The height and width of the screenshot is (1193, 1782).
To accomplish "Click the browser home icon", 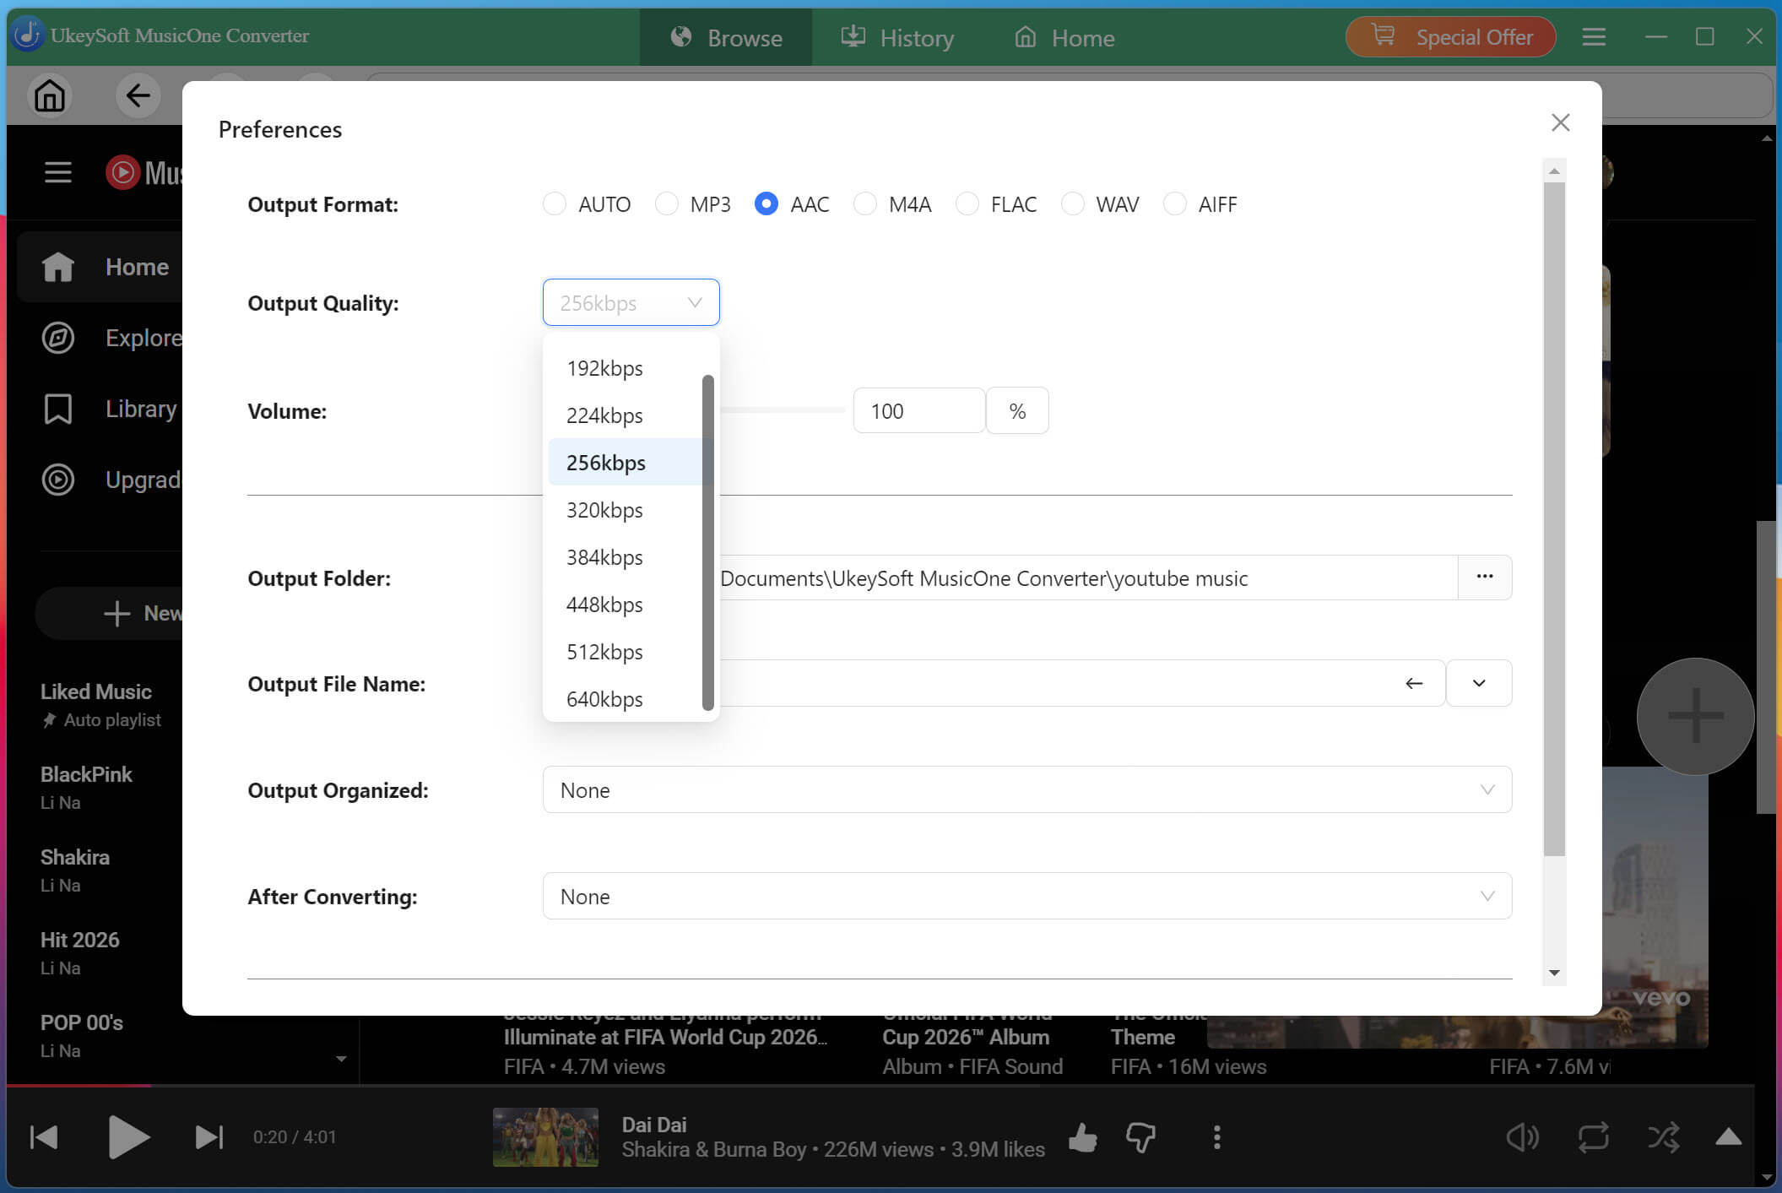I will [50, 95].
